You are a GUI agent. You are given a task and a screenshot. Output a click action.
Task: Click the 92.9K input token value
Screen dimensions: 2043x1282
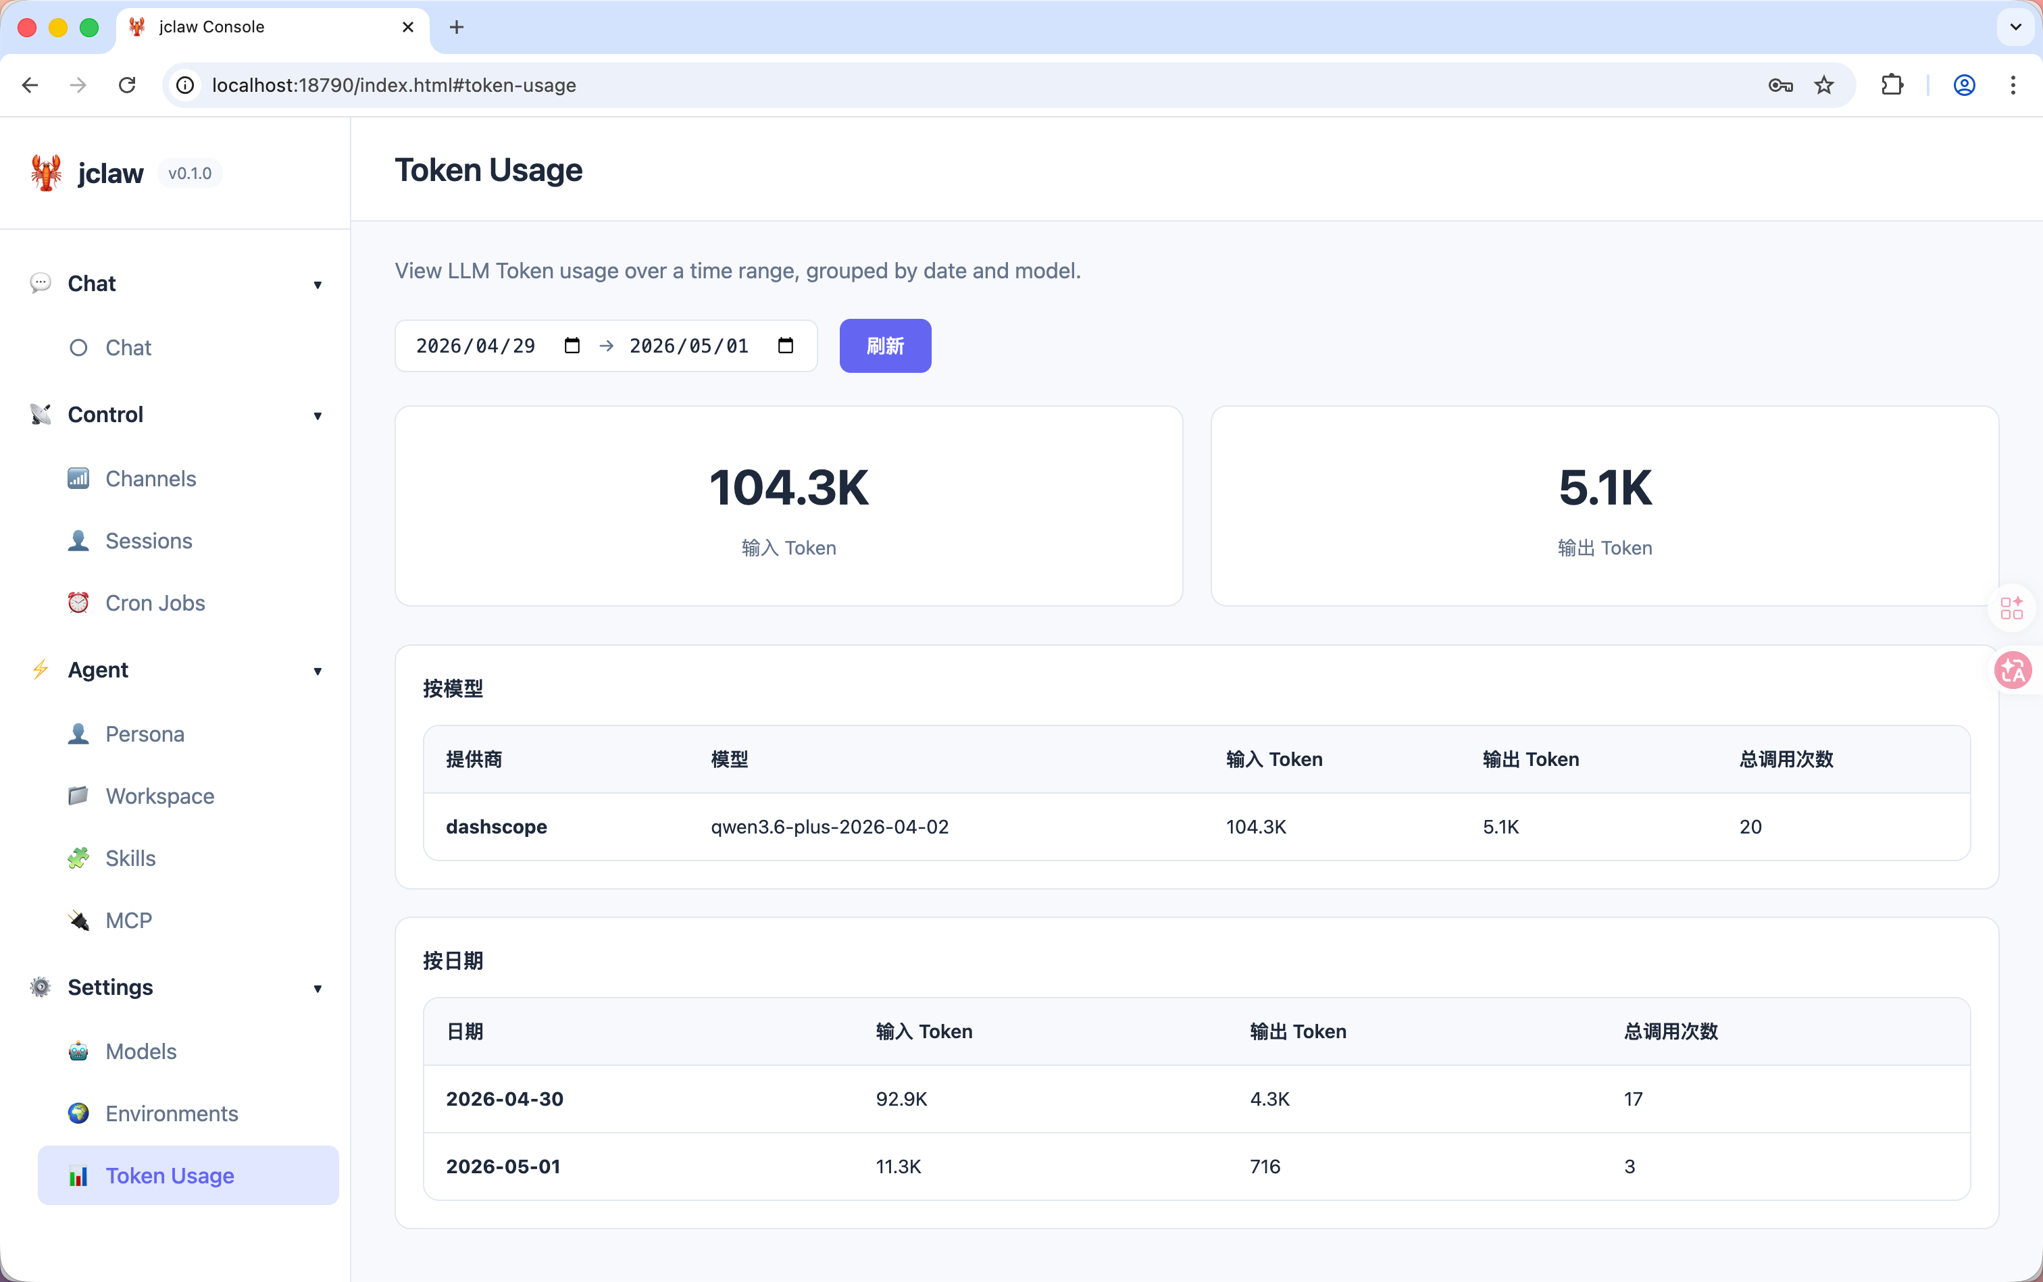pos(901,1099)
